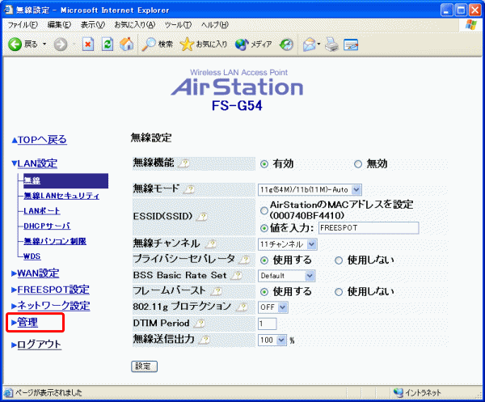
Task: Select 使用する for フレームバースト
Action: coord(264,292)
